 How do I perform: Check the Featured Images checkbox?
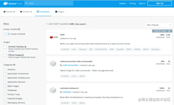click(x=5, y=98)
